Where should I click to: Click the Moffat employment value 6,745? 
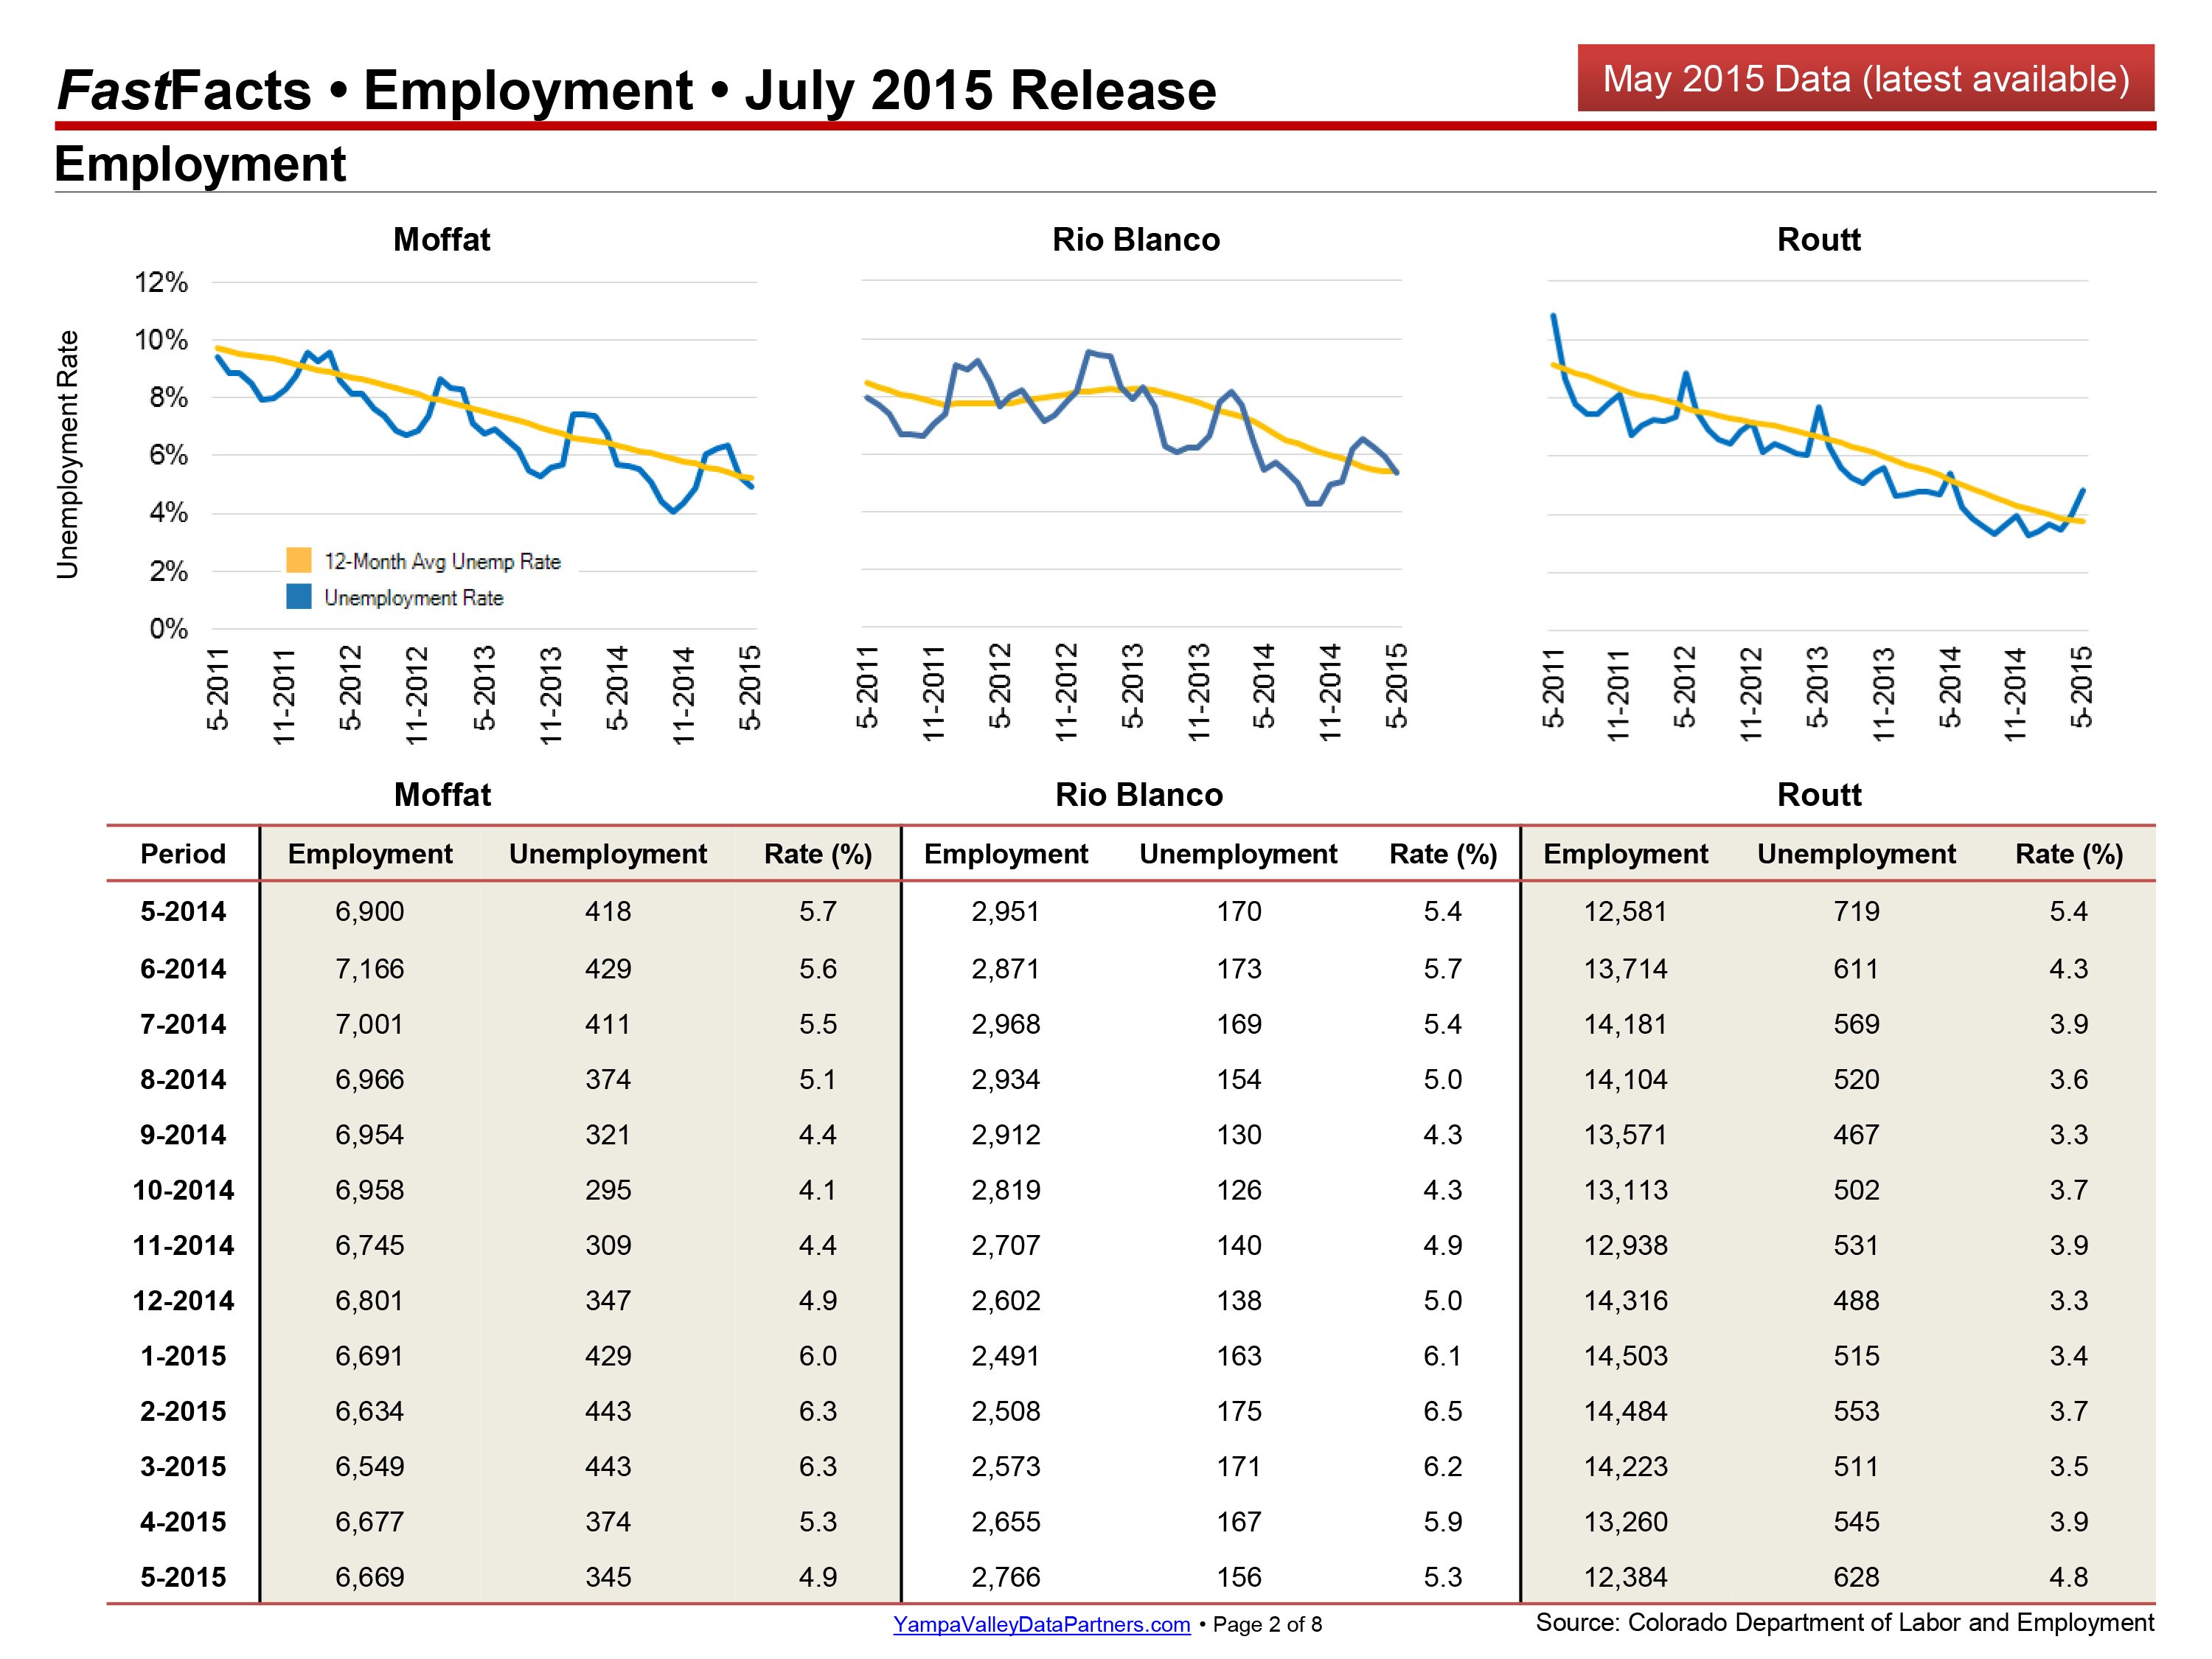(370, 1245)
